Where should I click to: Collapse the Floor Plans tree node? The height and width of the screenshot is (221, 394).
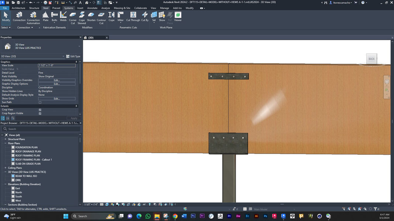pos(6,143)
